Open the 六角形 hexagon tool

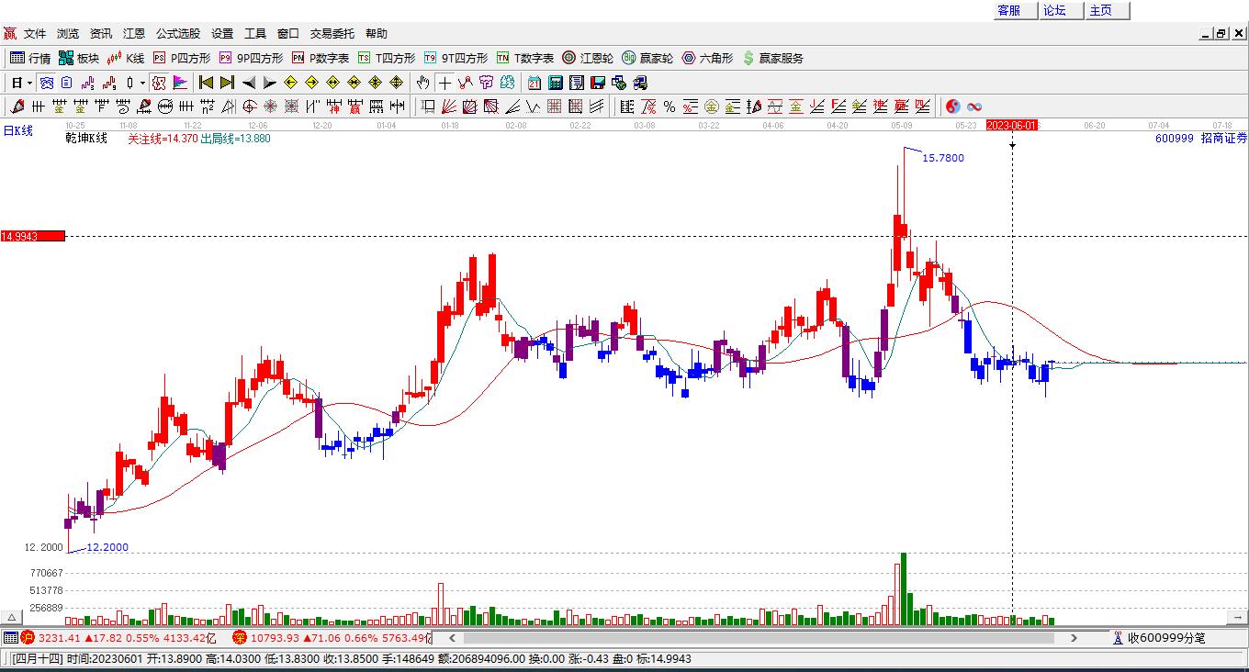tap(707, 58)
